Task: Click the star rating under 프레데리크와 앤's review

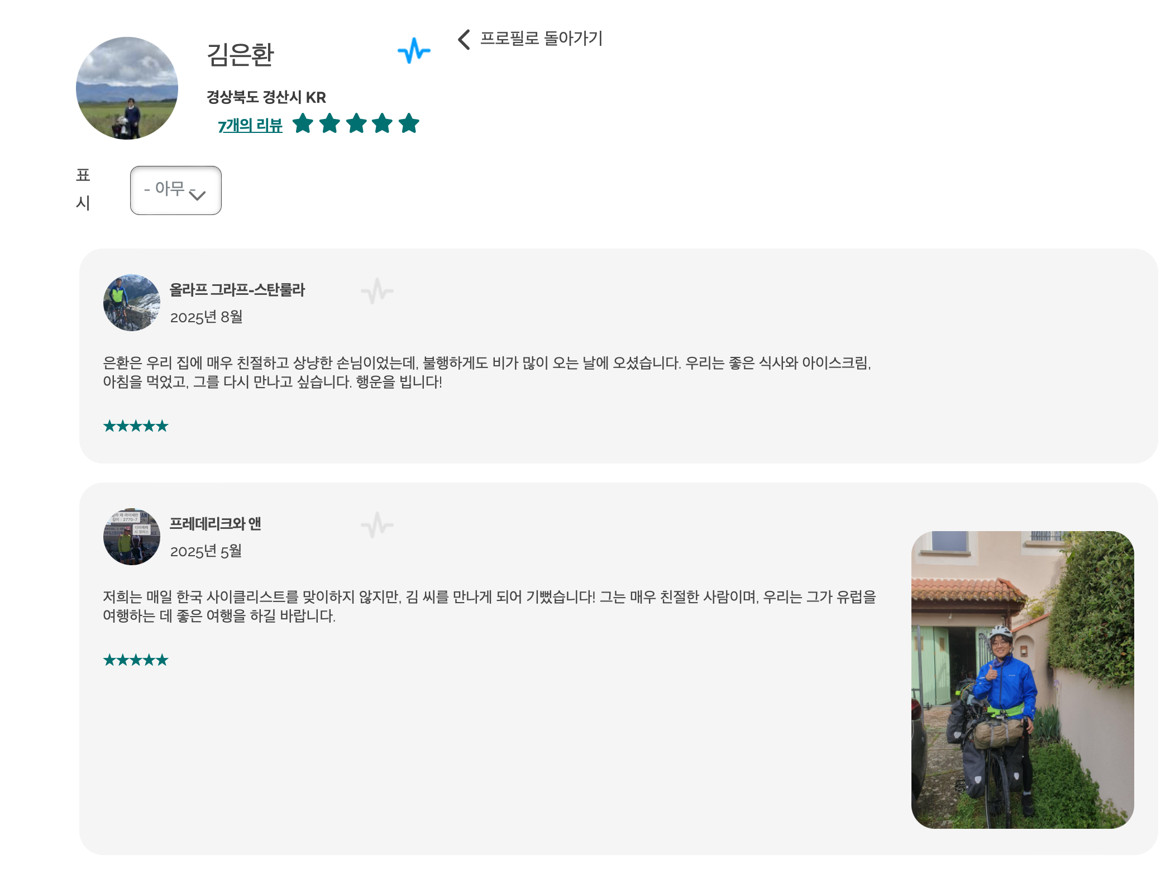Action: pos(136,660)
